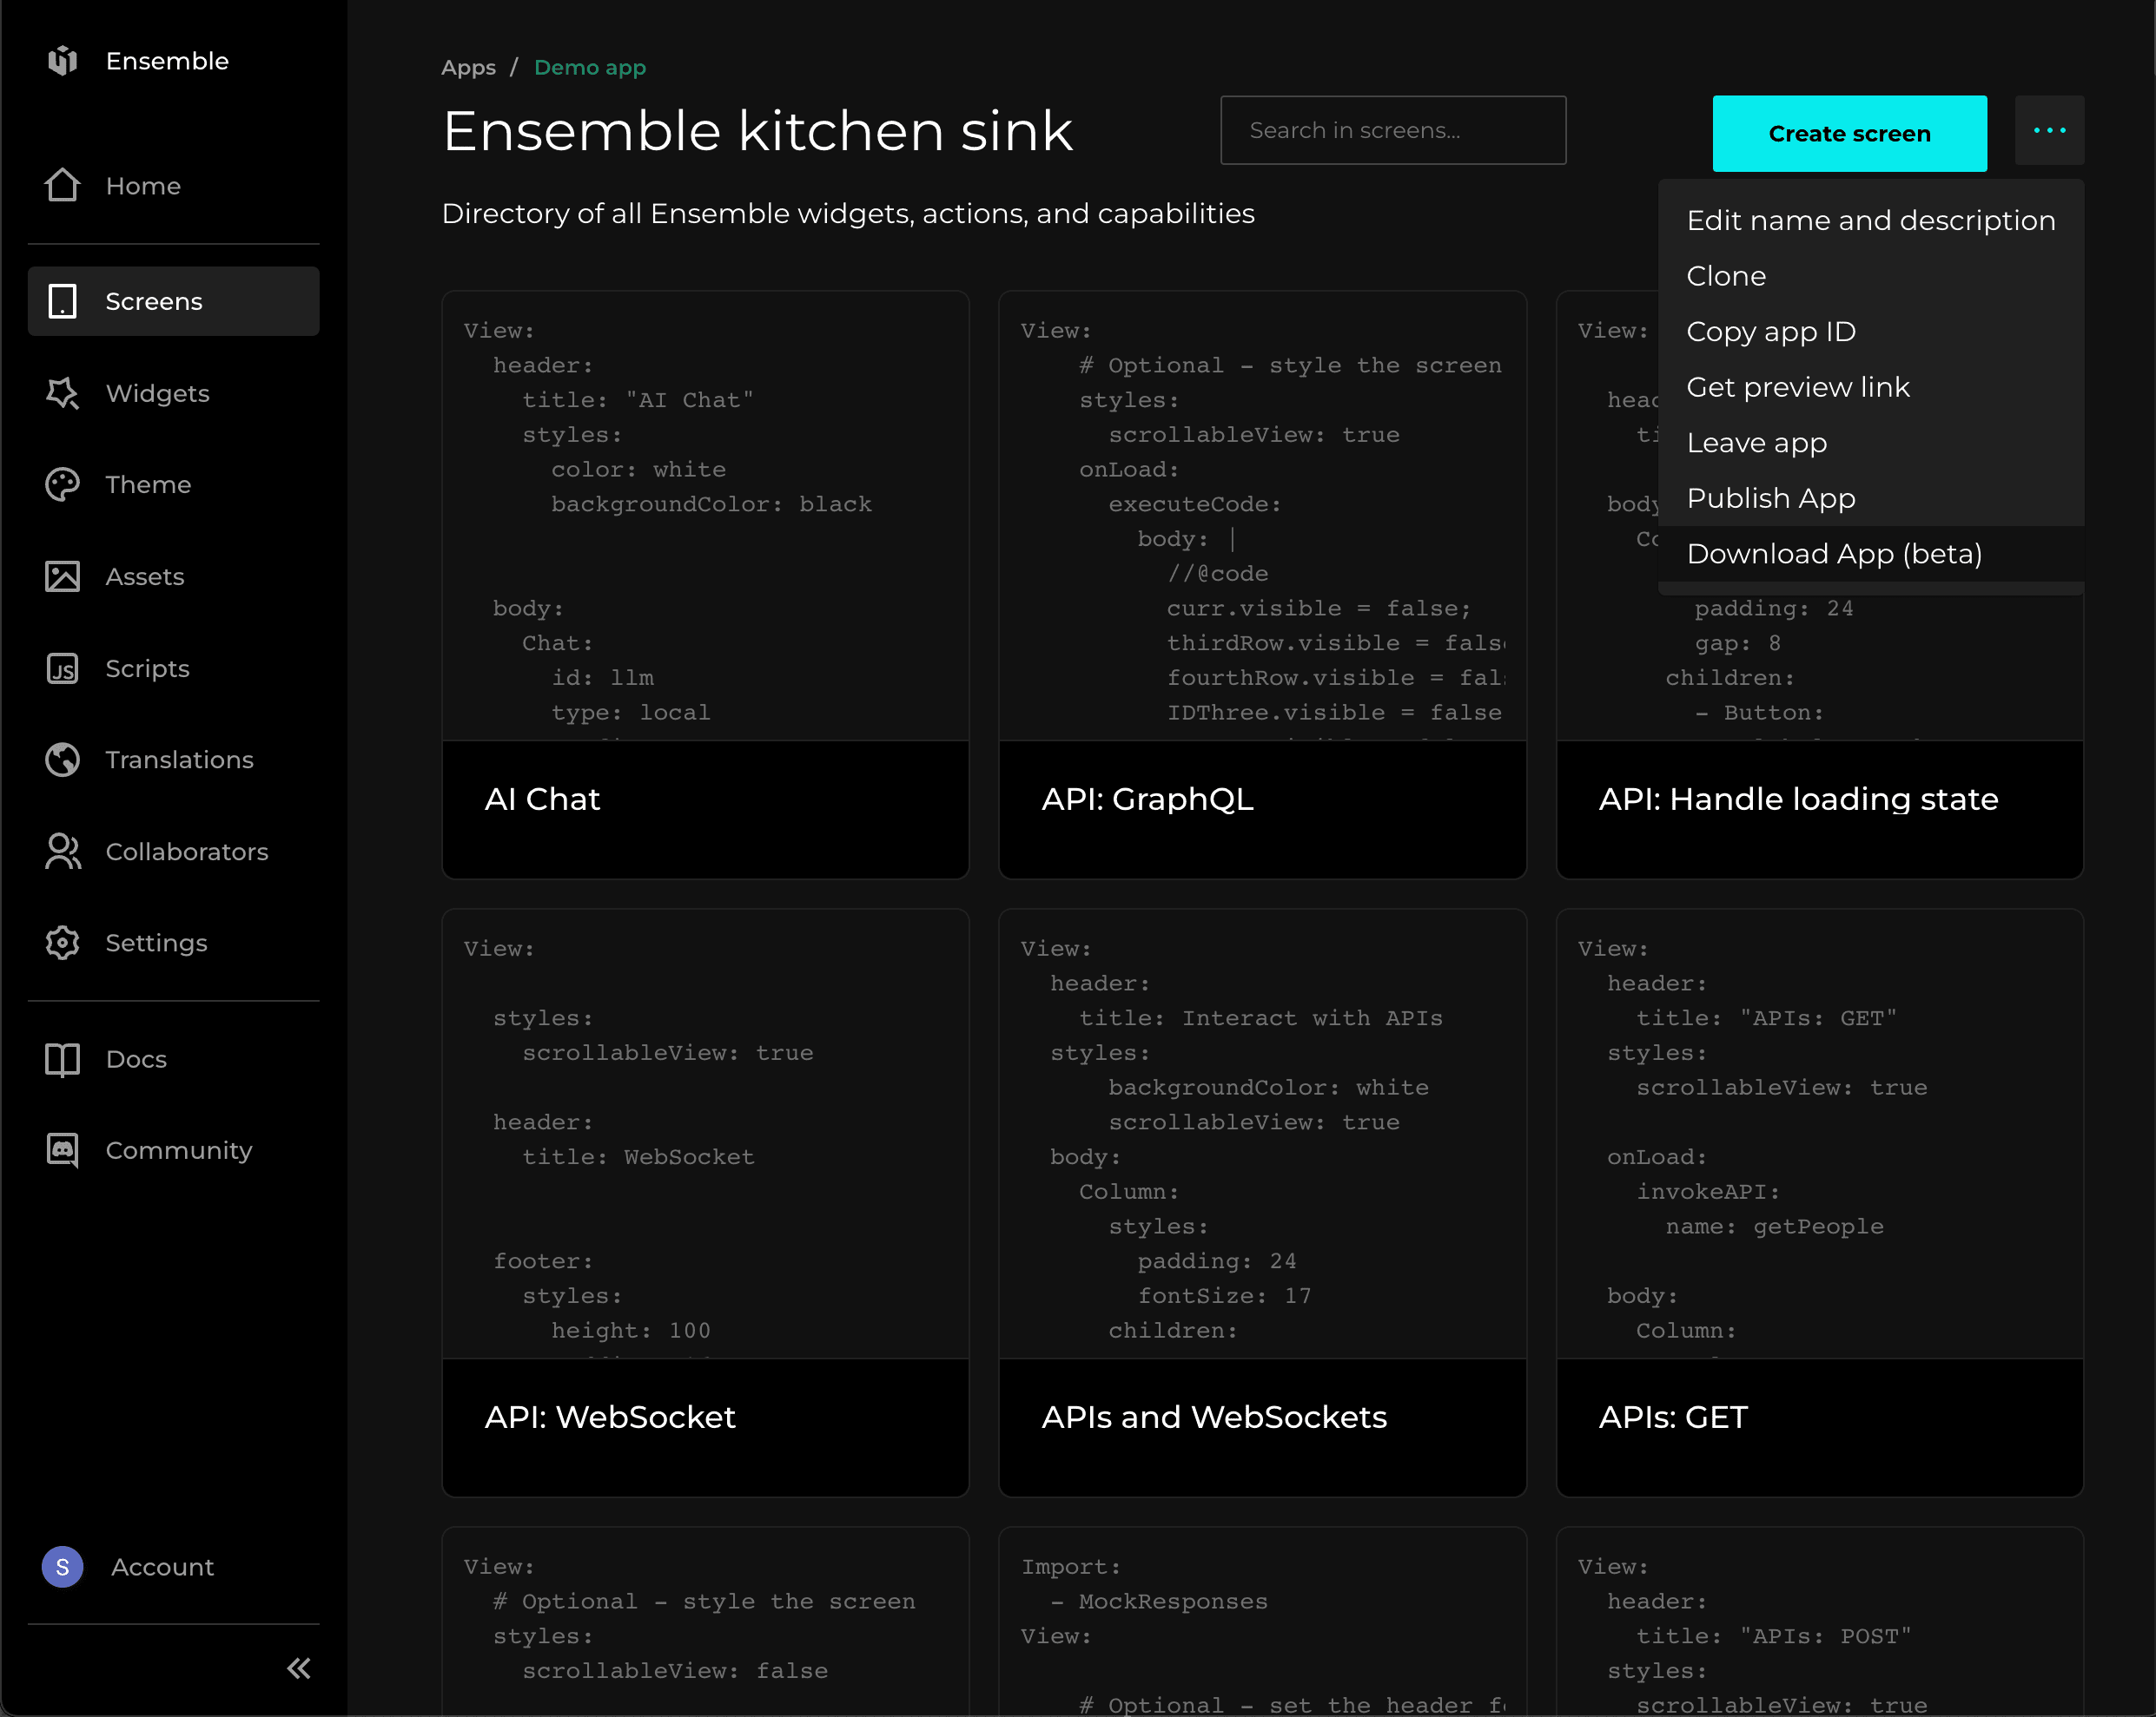Open Scripts via the JS icon
The width and height of the screenshot is (2156, 1717).
[62, 668]
